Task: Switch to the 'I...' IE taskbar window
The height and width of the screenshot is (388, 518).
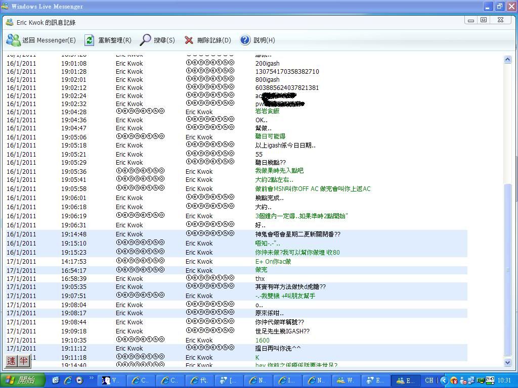Action: click(x=289, y=380)
